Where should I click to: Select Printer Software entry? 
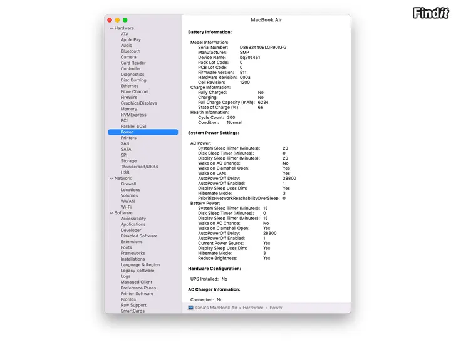137,294
